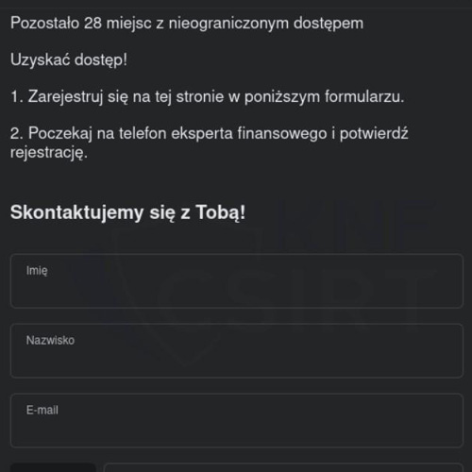The height and width of the screenshot is (472, 472).
Task: Click the Imię placeholder label
Action: pos(37,271)
